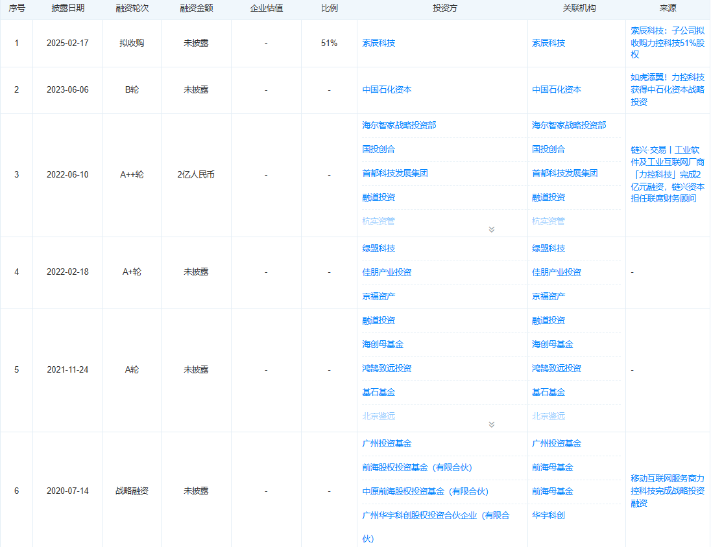Expand the collapsed investor list in A轮 row
The height and width of the screenshot is (547, 711).
[492, 425]
